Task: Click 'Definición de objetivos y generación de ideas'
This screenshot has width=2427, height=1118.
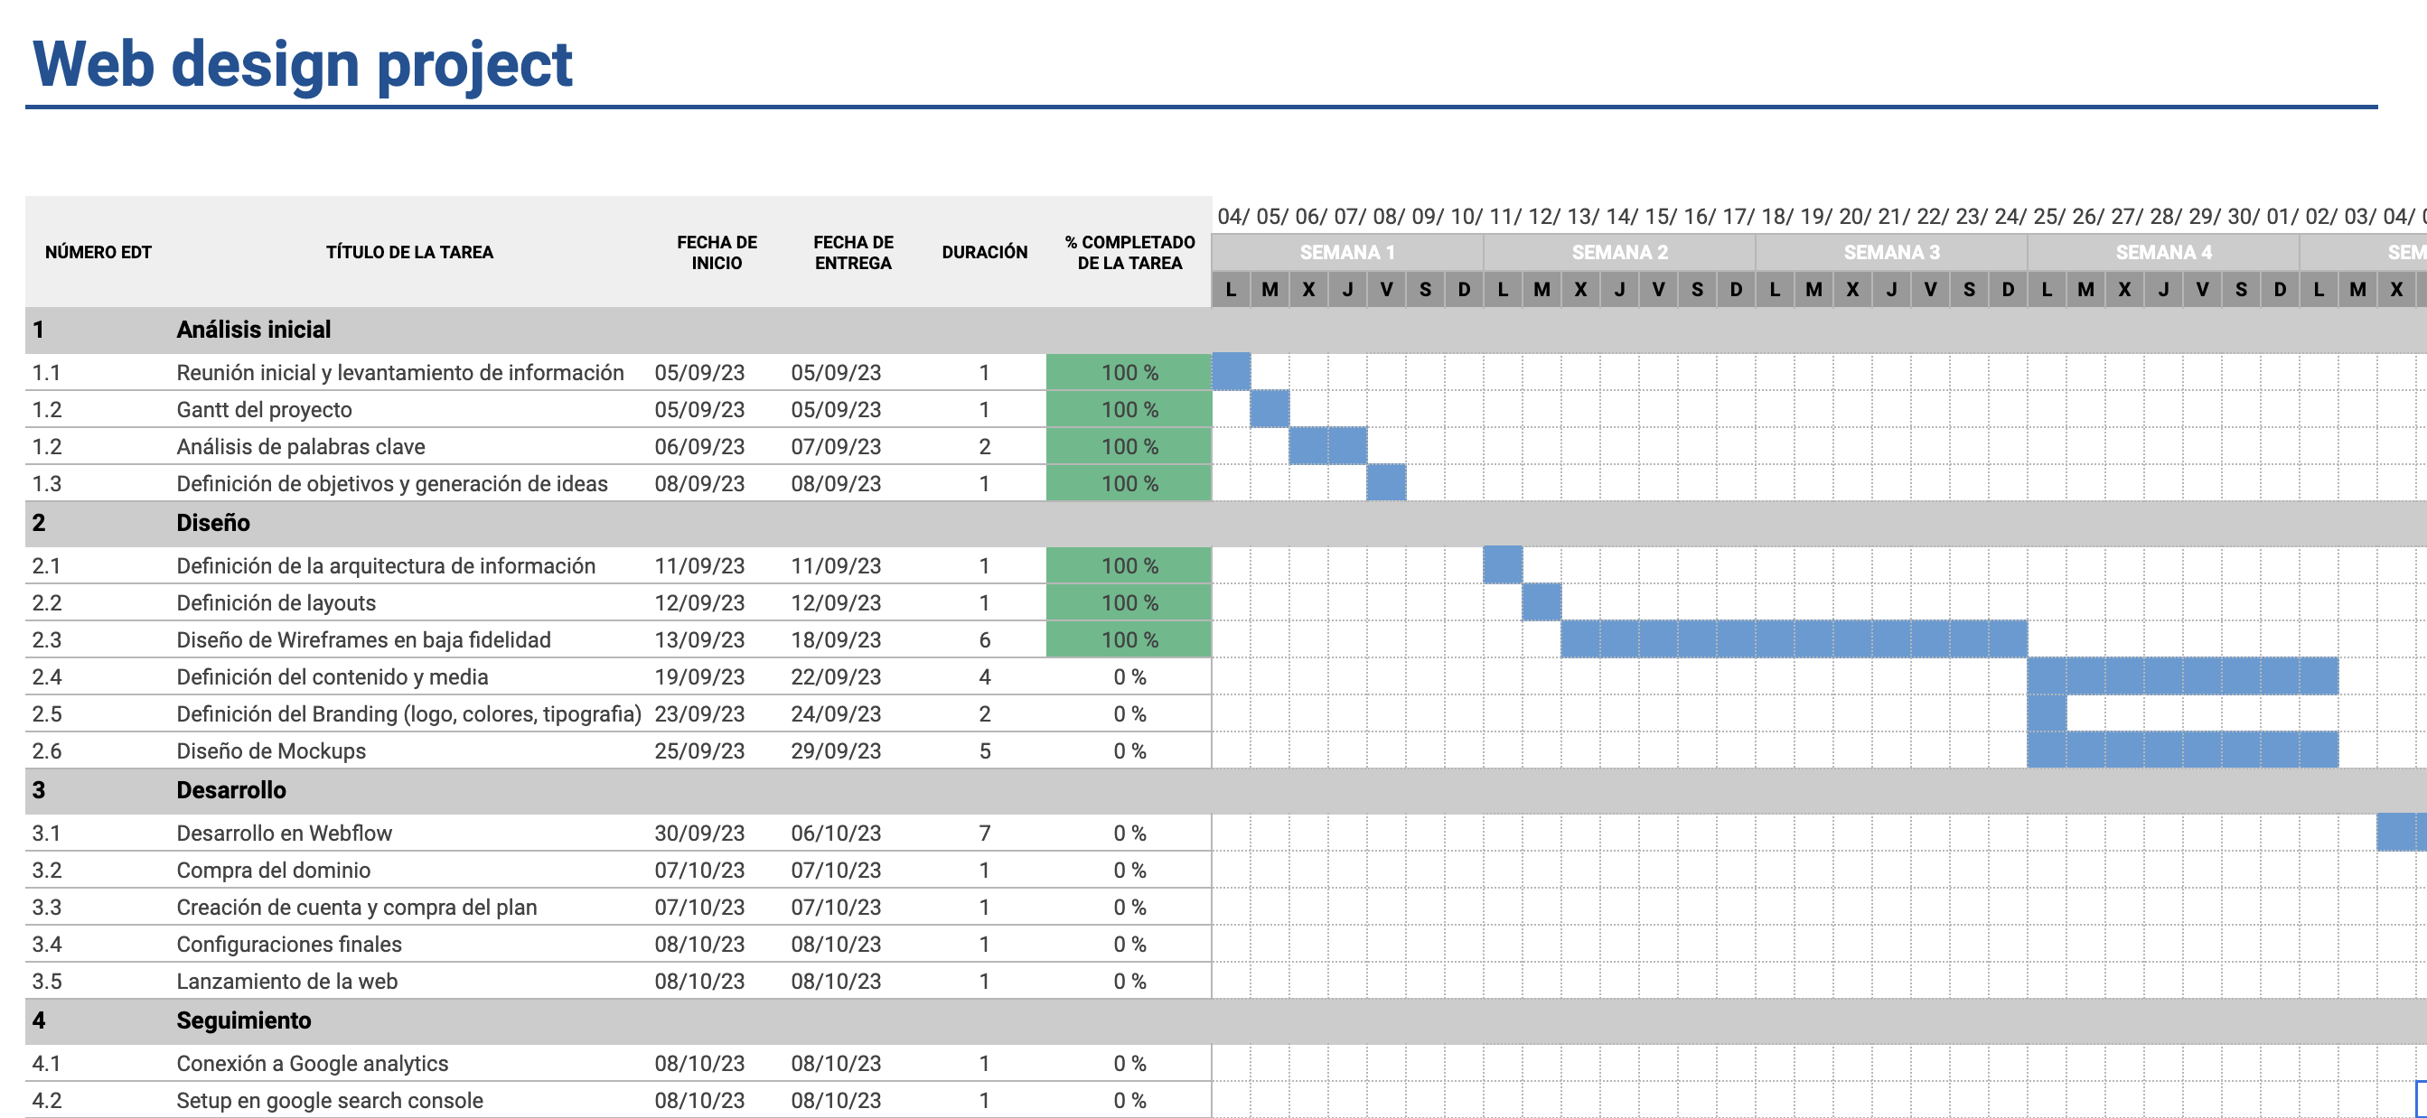Action: click(392, 483)
